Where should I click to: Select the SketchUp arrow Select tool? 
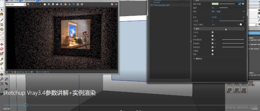[x=2, y=10]
